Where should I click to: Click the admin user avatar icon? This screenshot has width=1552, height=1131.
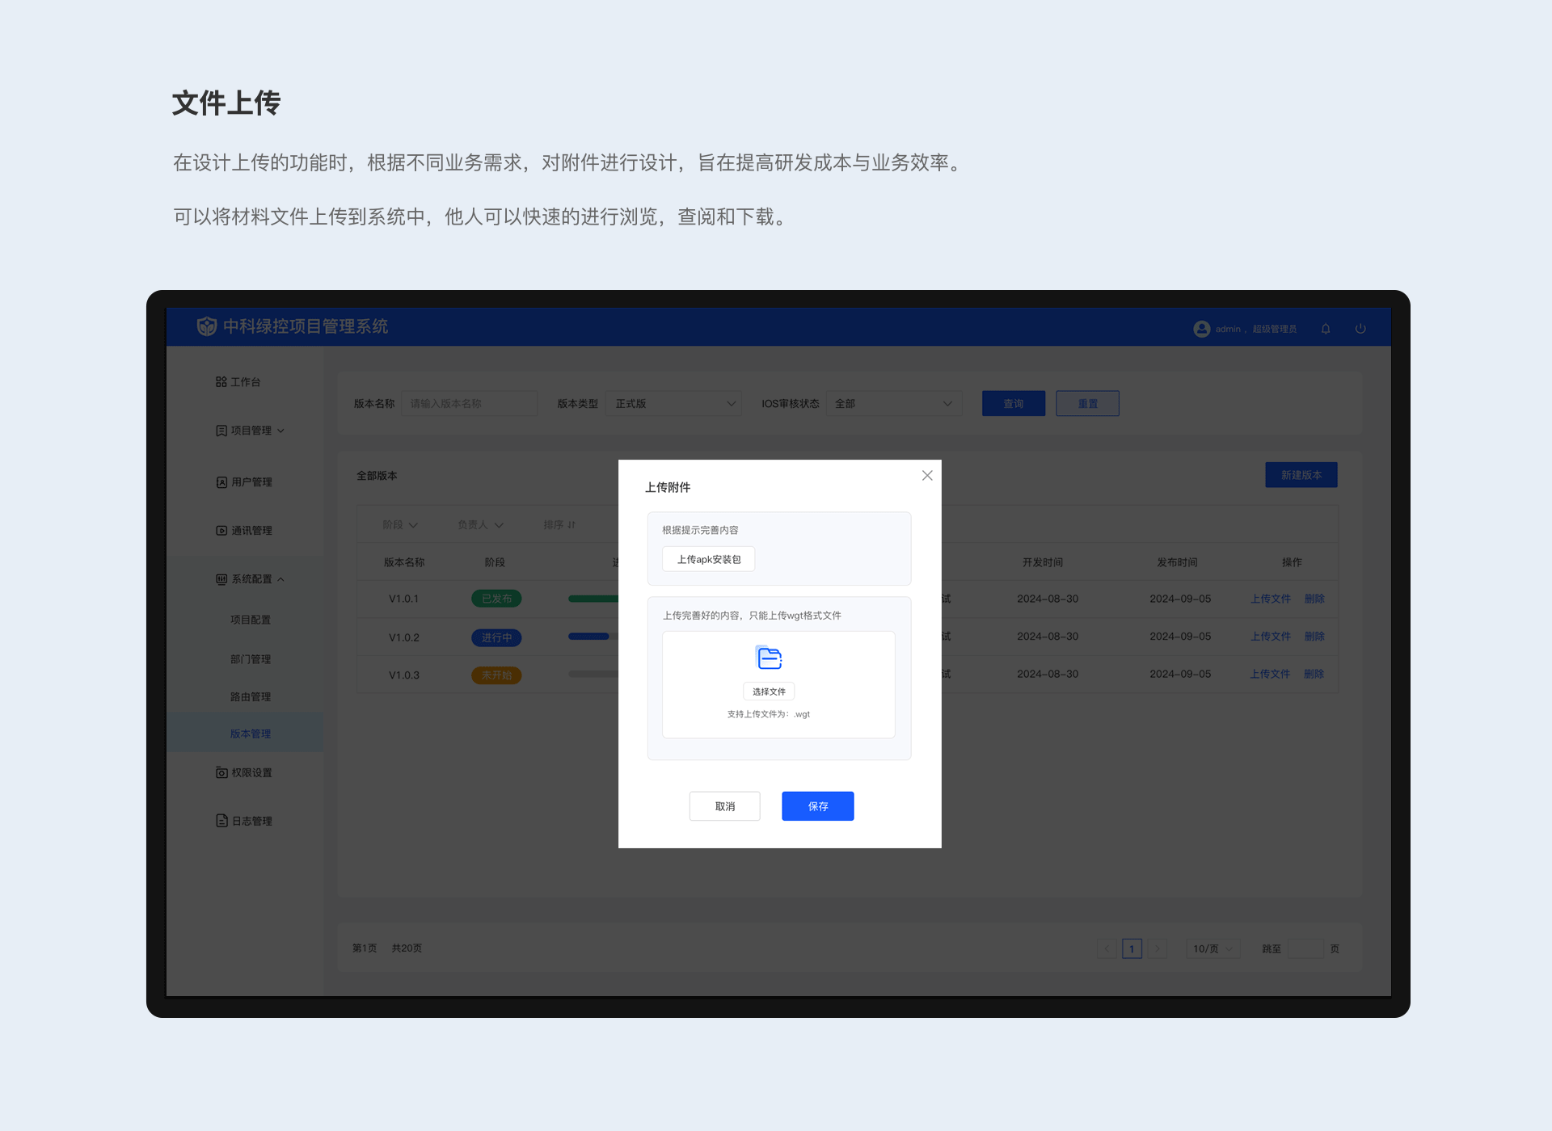1202,329
